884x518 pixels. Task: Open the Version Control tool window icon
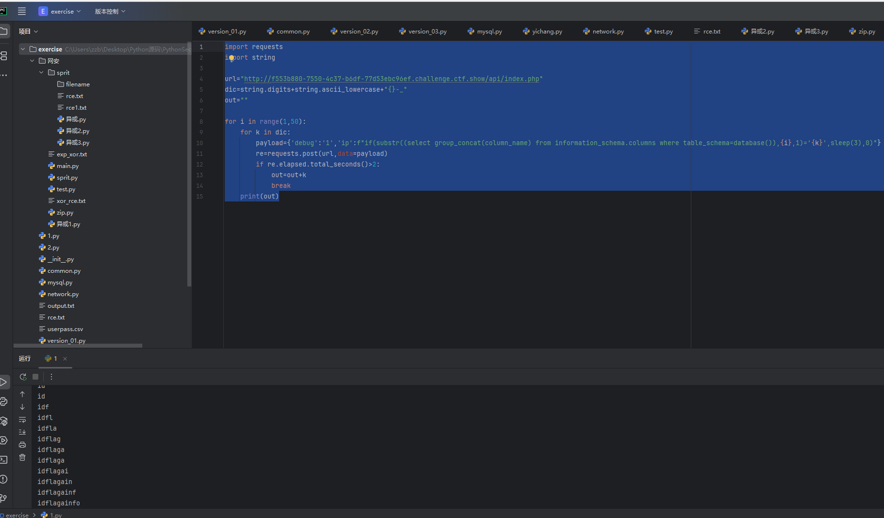pos(4,499)
